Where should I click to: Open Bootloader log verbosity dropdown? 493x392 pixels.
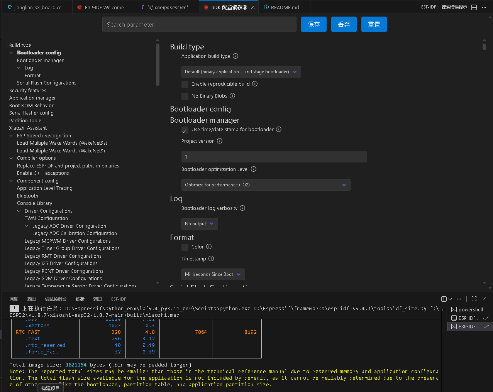click(x=200, y=224)
